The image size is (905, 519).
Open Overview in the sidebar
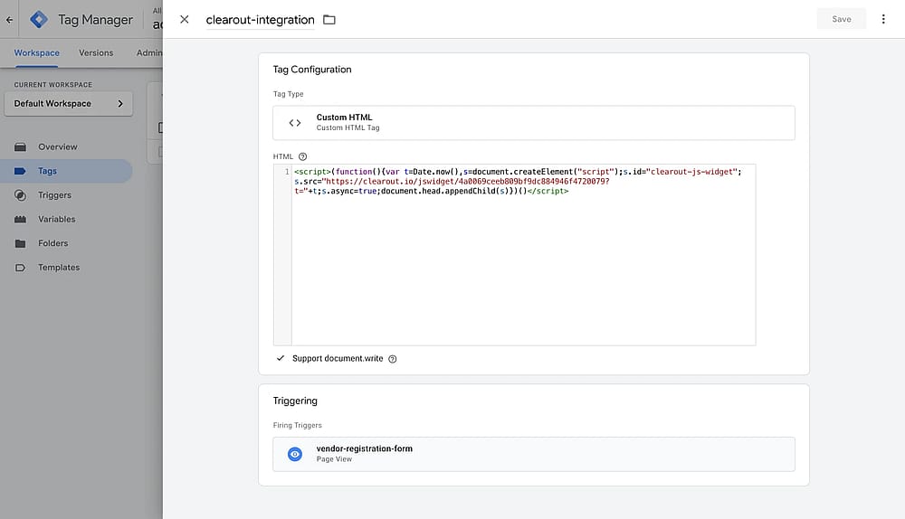point(58,147)
